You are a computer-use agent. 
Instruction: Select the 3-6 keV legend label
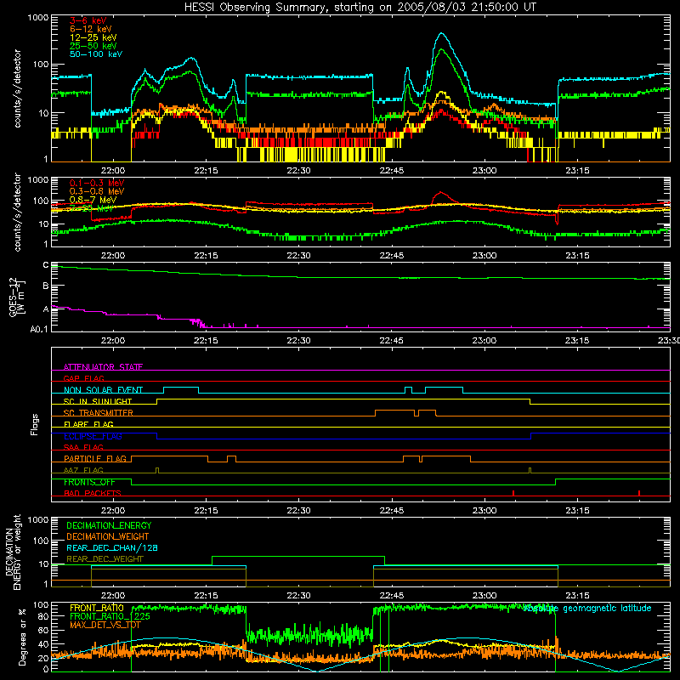click(88, 20)
